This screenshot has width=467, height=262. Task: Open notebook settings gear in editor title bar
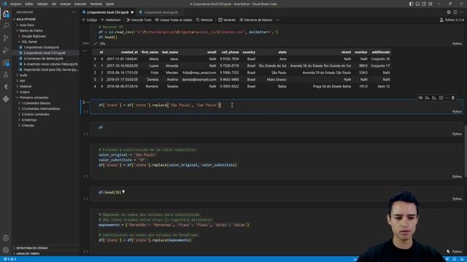tap(449, 12)
